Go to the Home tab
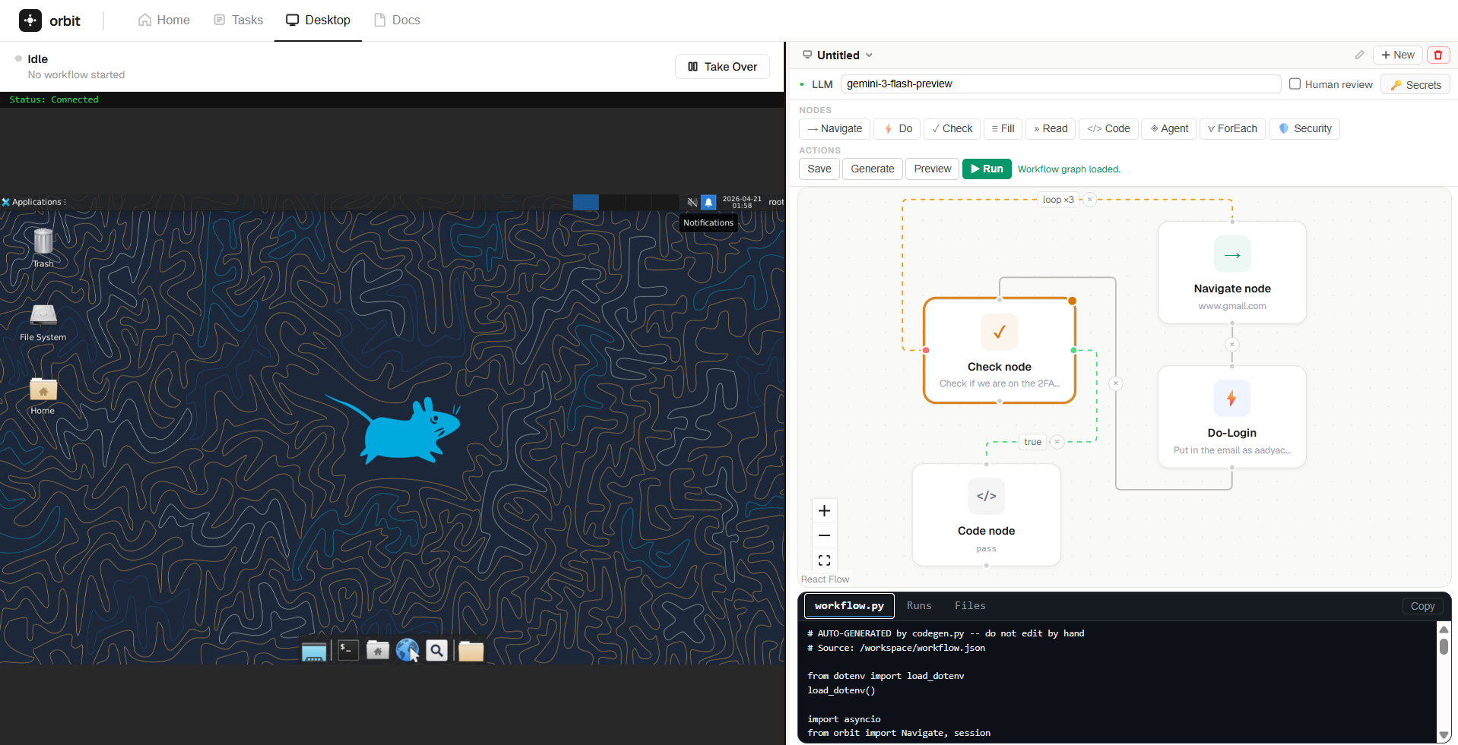 coord(164,21)
